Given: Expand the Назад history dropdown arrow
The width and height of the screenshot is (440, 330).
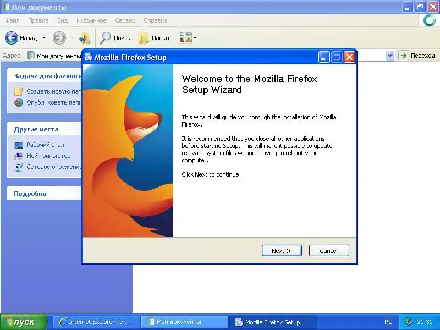Looking at the screenshot, I should [44, 38].
